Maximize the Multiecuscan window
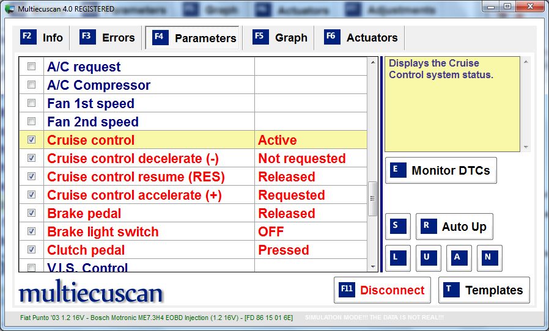 pyautogui.click(x=507, y=6)
